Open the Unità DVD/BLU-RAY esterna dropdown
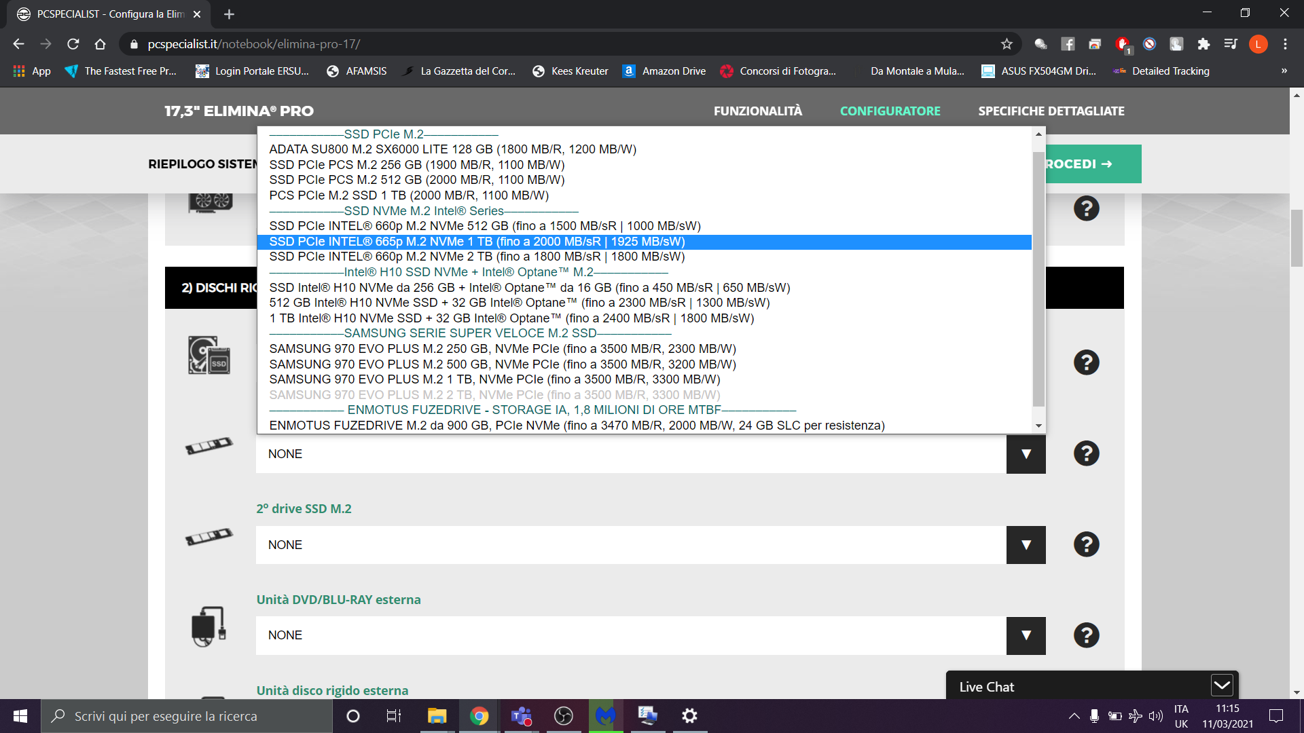The width and height of the screenshot is (1304, 733). 1026,635
